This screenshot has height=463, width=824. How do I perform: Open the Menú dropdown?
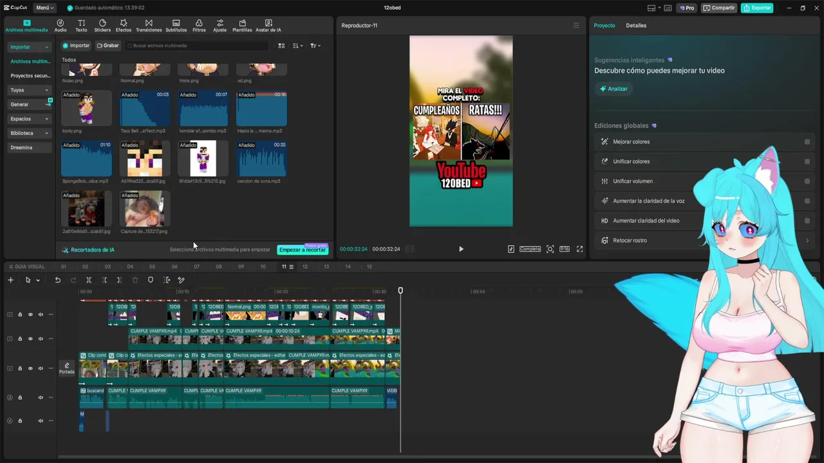(45, 8)
